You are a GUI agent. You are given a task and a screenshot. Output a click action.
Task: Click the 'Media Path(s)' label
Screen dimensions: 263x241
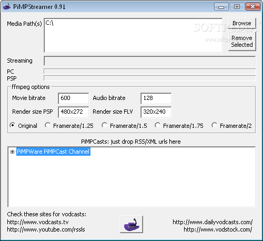click(x=24, y=24)
